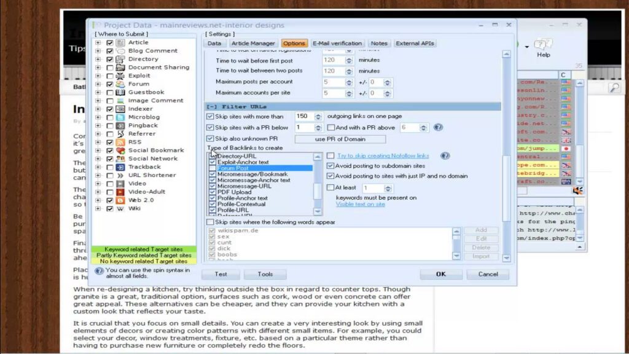
Task: Collapse the Filter URLs section header
Action: 353,107
